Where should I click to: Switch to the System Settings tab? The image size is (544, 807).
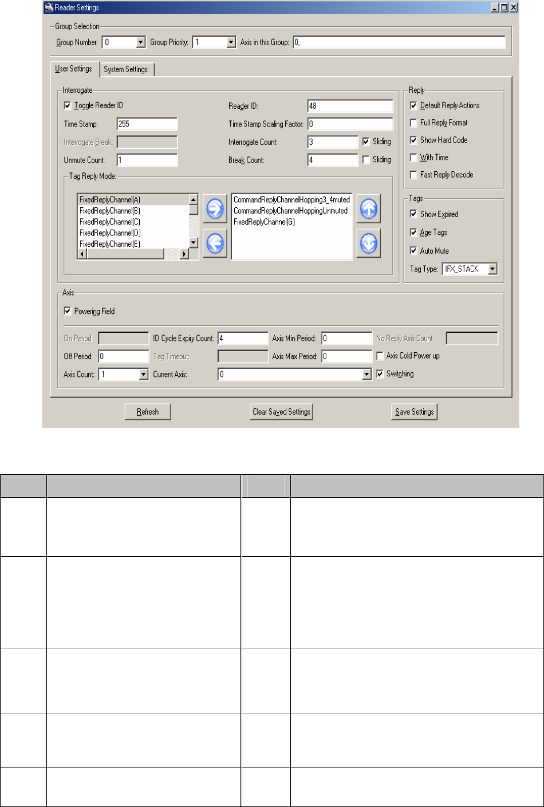pyautogui.click(x=126, y=69)
